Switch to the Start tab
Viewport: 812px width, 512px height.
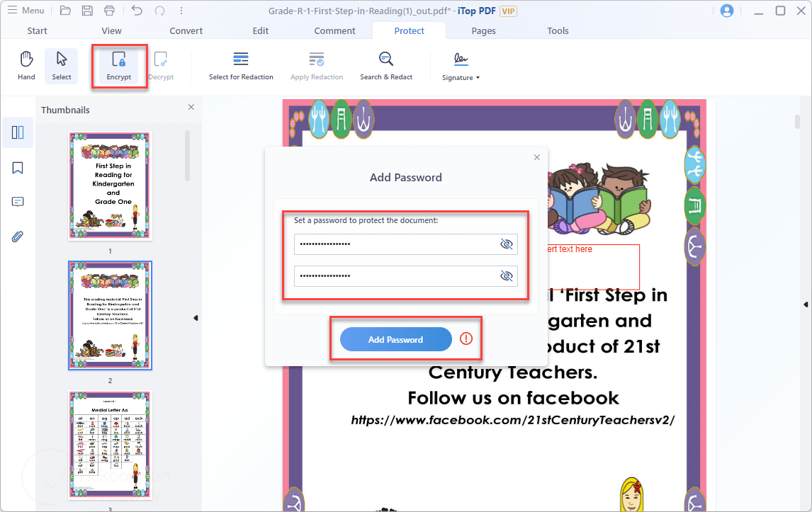[x=37, y=30]
